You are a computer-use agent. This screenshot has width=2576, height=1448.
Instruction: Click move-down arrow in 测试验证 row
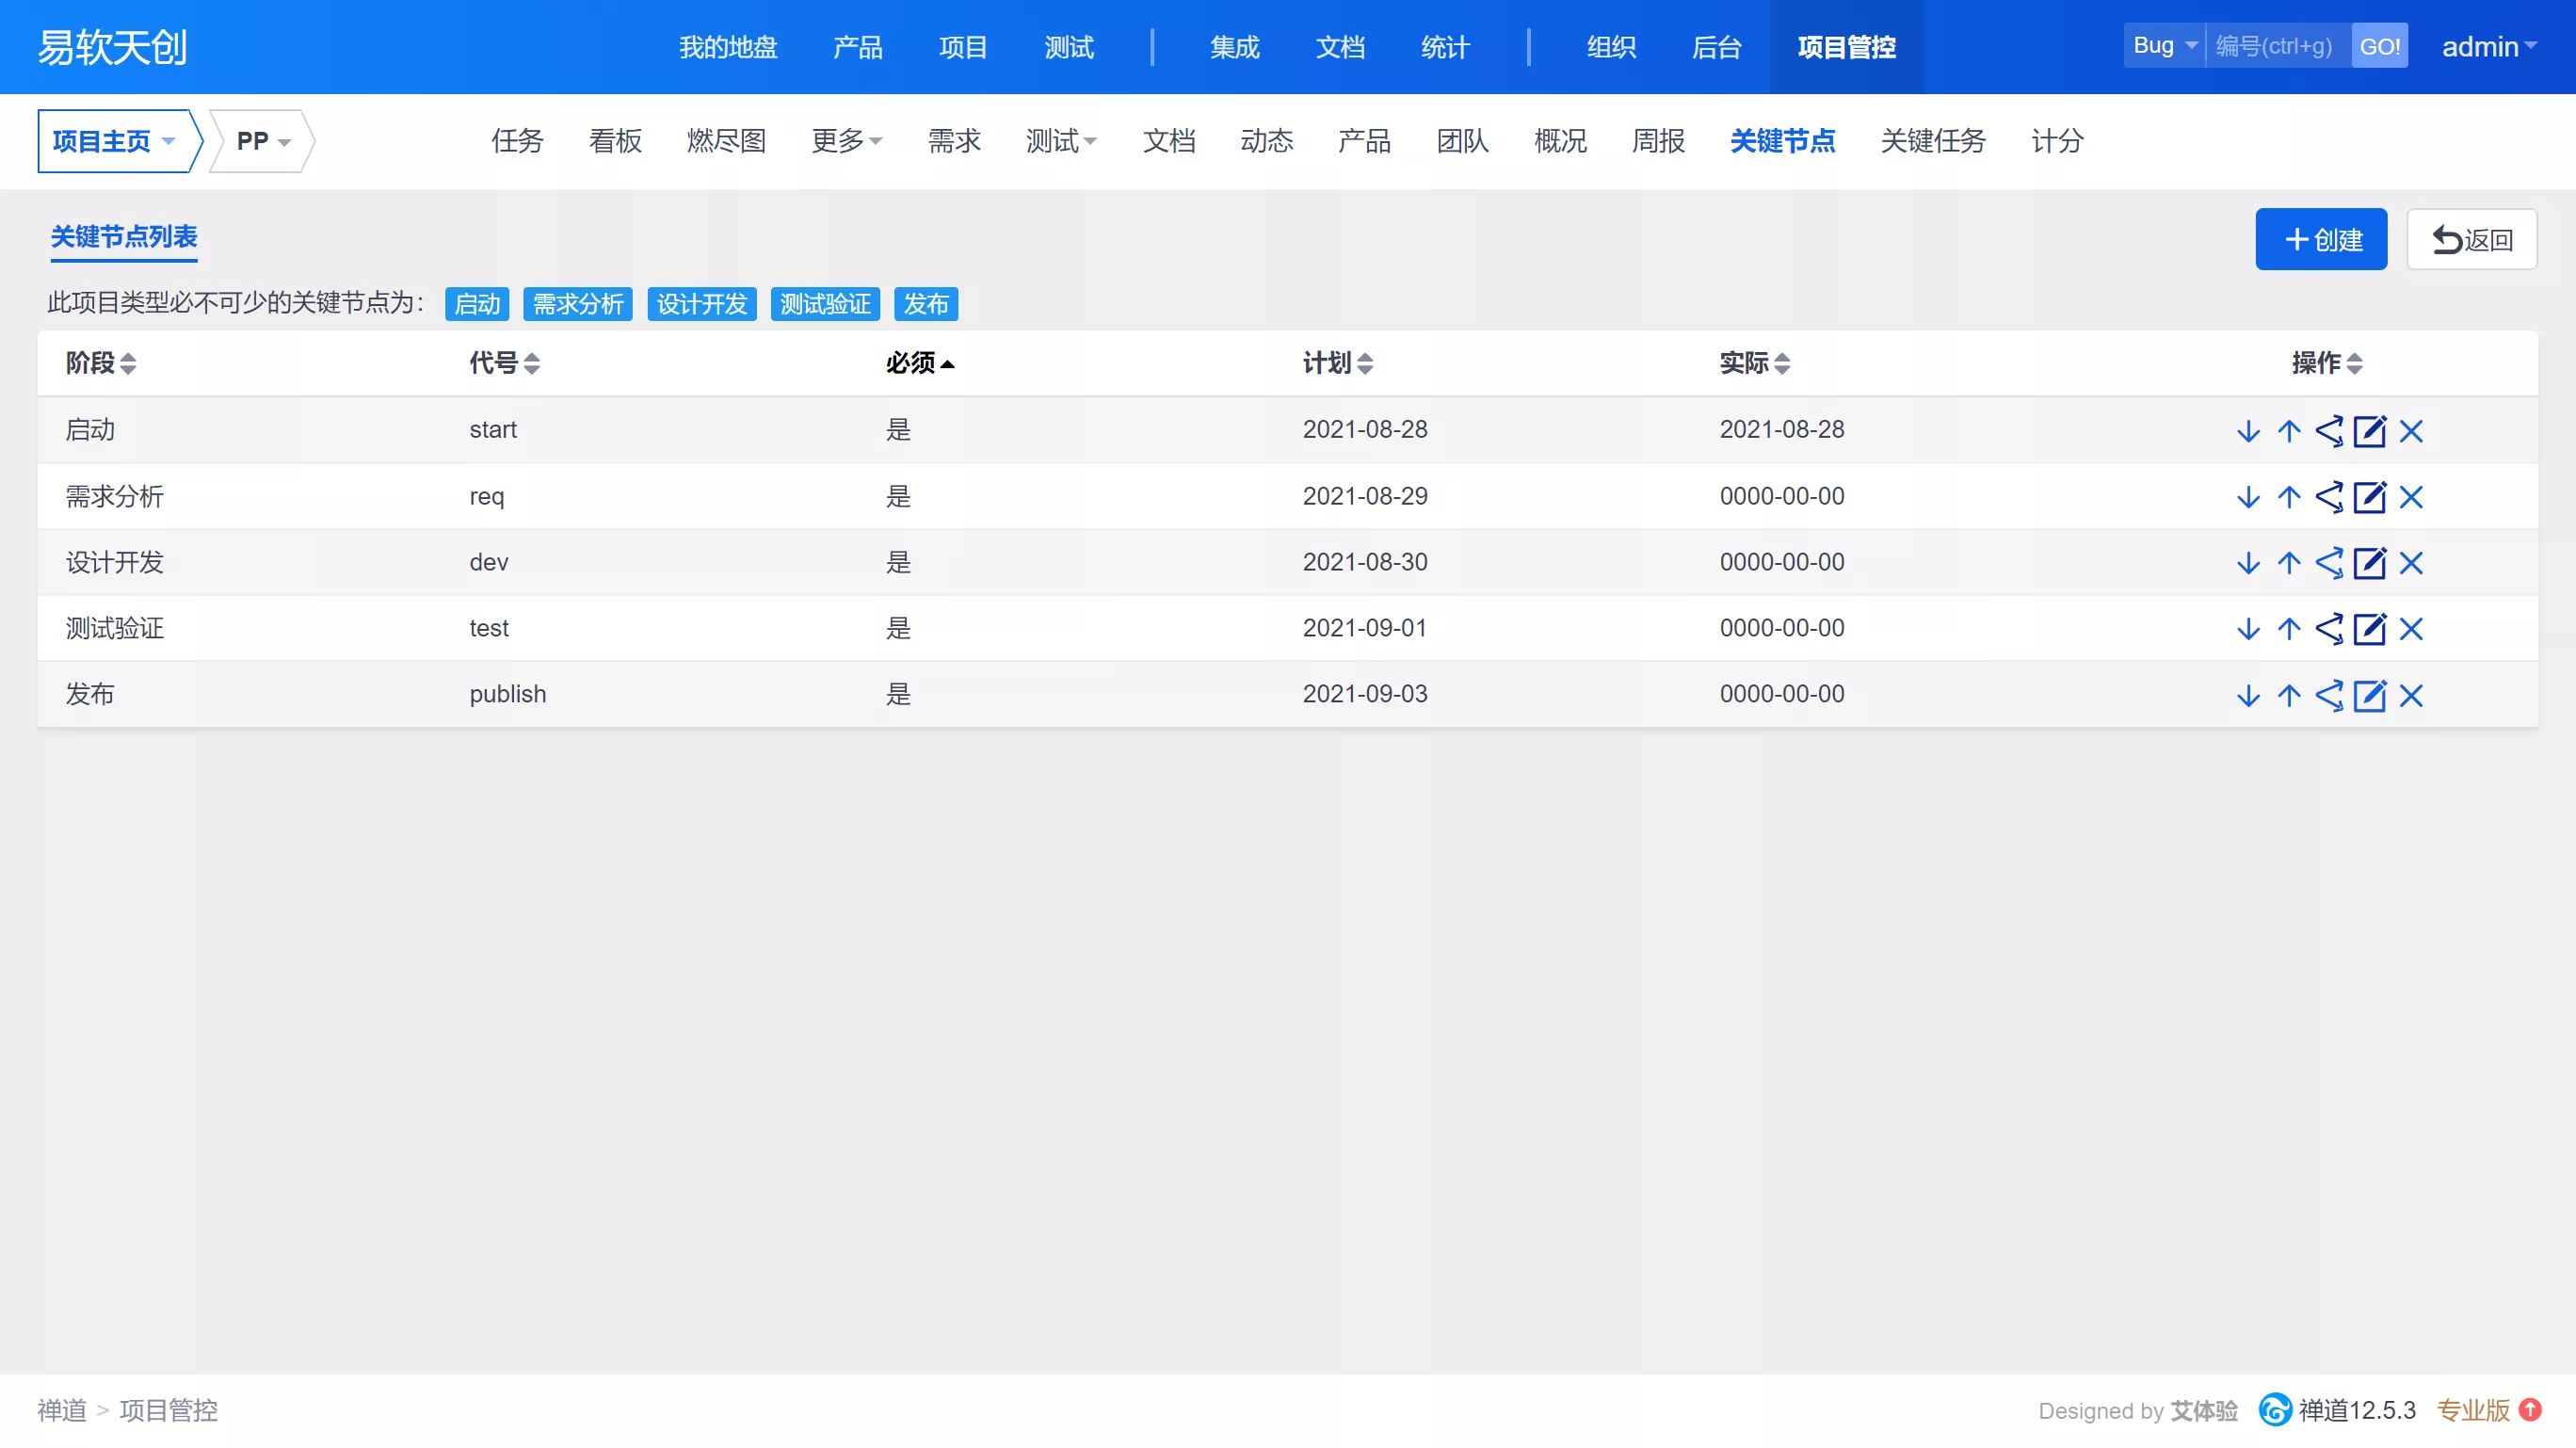(2248, 629)
